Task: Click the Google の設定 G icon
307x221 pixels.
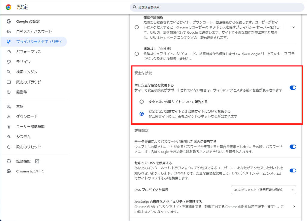Action: click(9, 22)
